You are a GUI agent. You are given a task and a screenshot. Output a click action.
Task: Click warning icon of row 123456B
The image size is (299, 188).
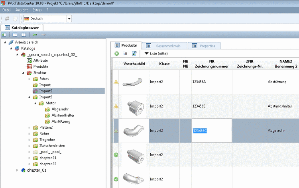click(x=116, y=106)
